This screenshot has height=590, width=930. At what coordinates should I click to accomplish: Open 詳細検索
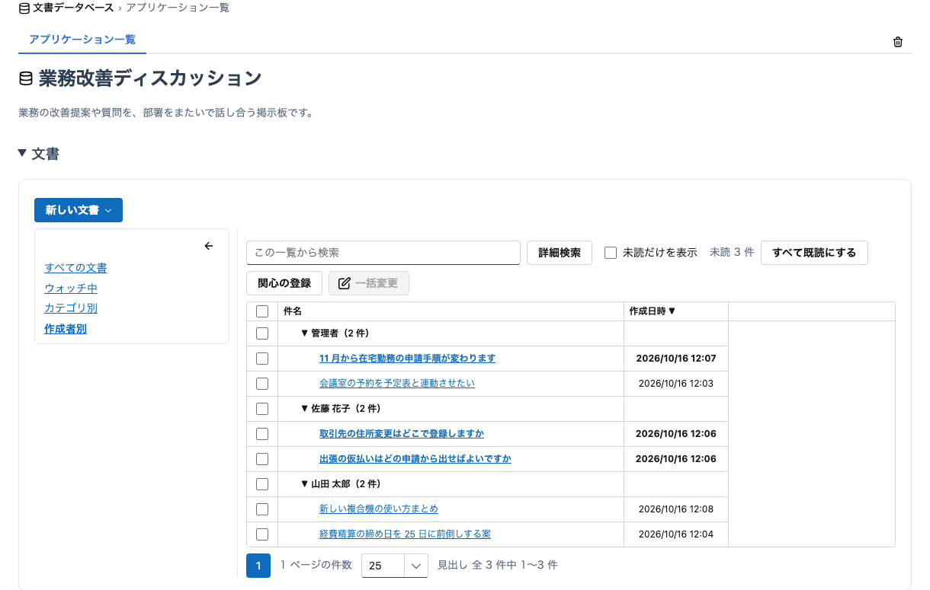pos(560,253)
